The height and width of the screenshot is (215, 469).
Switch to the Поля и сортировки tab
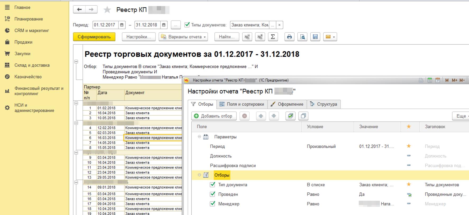pyautogui.click(x=242, y=104)
